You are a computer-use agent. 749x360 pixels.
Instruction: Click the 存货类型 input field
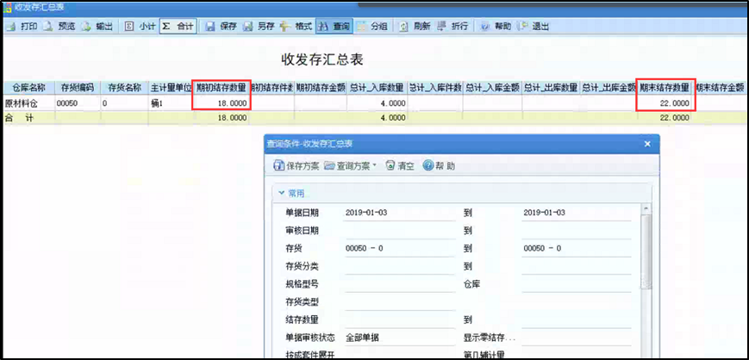point(399,302)
